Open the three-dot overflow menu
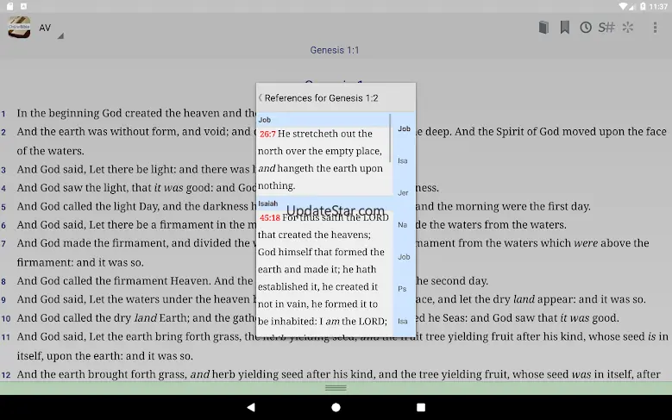This screenshot has width=672, height=420. (x=655, y=28)
